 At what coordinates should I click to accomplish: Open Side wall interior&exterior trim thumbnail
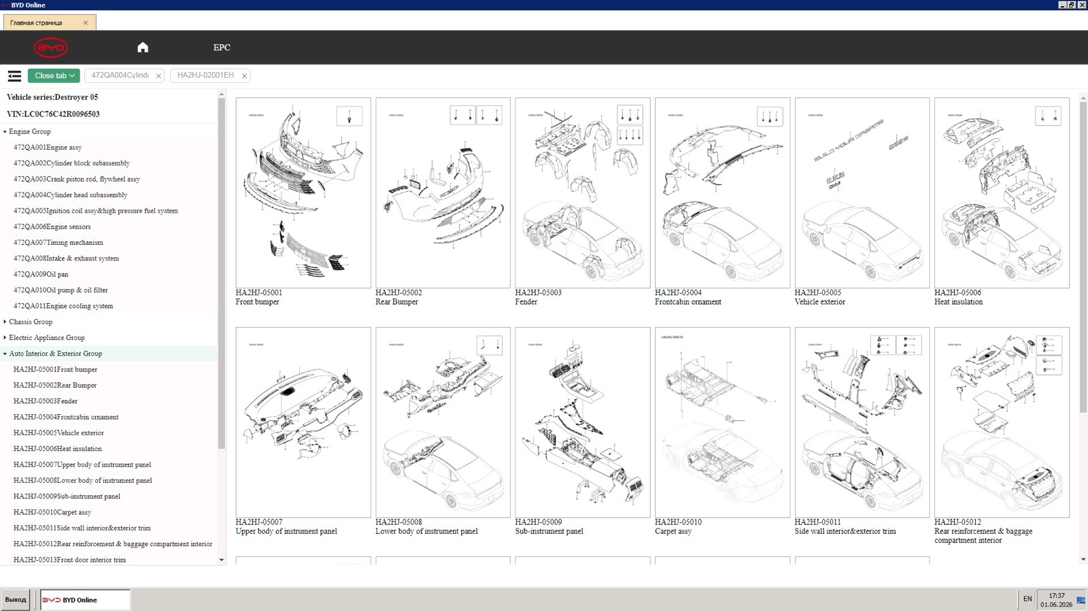862,422
